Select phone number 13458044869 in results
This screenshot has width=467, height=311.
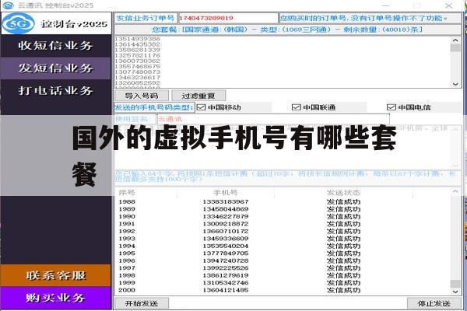[x=226, y=209]
